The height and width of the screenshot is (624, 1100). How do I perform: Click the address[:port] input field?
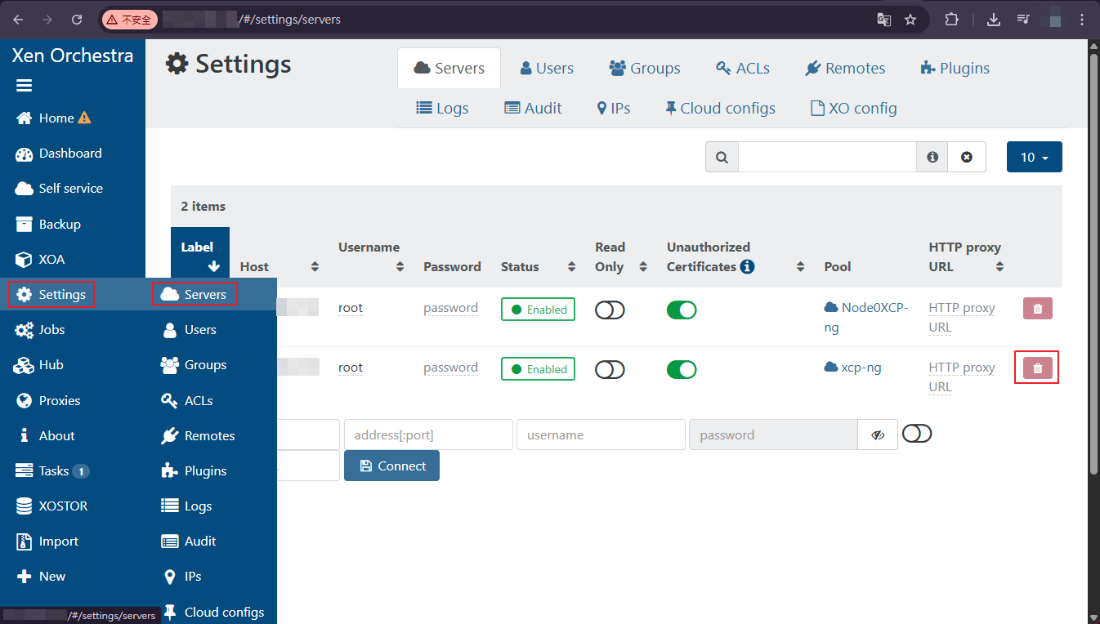tap(428, 435)
